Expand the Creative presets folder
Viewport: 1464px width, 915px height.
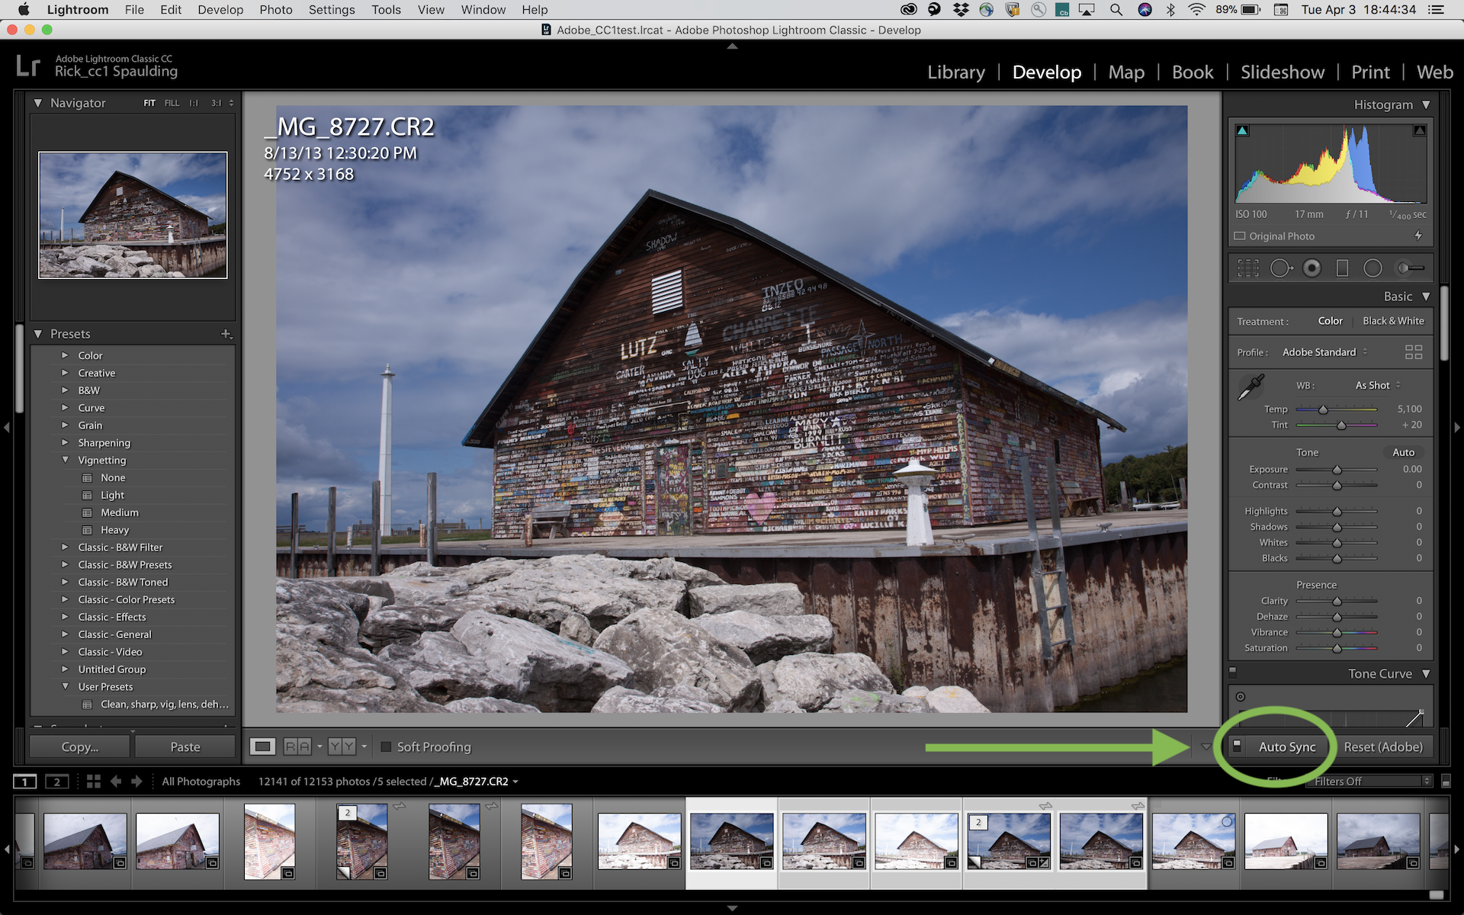(x=65, y=373)
